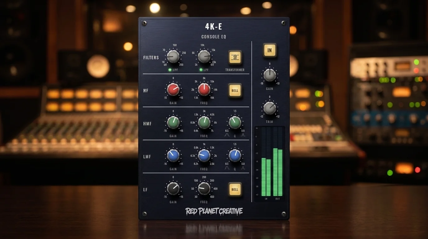This screenshot has width=428, height=239.
Task: Click the gray low-pass filter knob
Action: 204,57
